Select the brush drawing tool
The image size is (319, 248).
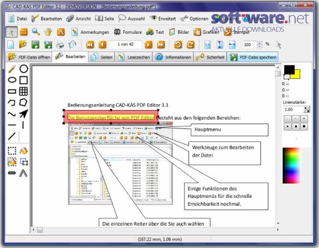point(12,69)
